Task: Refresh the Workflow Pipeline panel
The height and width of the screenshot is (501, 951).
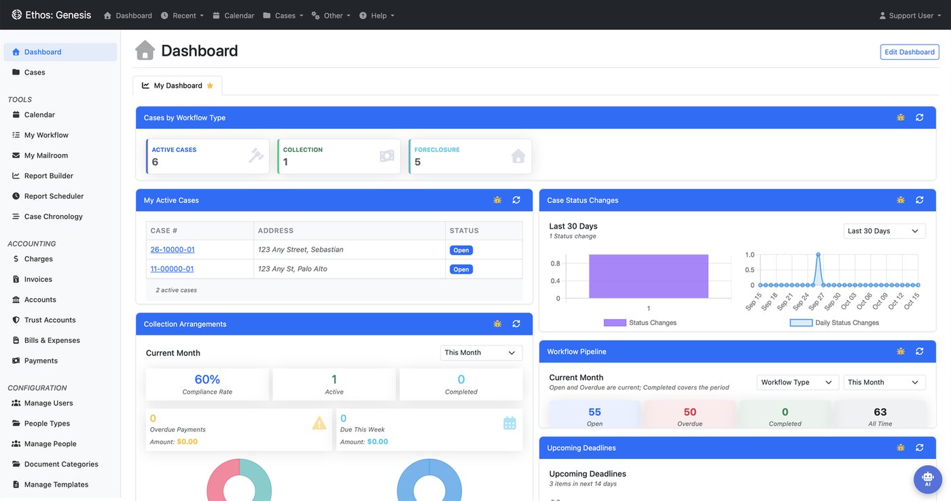Action: click(x=920, y=352)
